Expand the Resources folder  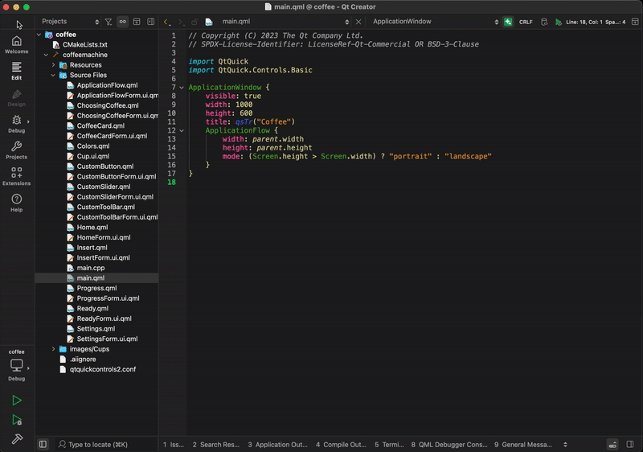click(x=54, y=65)
